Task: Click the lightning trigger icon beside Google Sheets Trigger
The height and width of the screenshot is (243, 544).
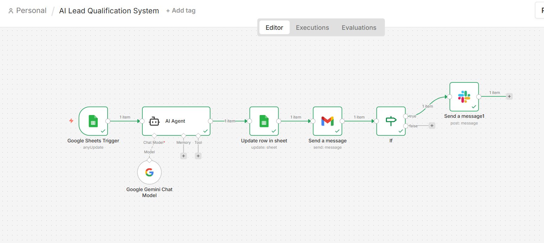Action: pos(71,121)
